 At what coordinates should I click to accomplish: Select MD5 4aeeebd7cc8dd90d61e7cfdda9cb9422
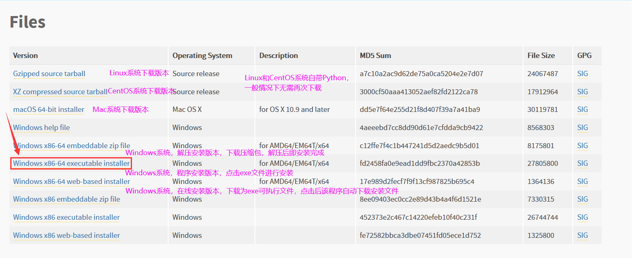tap(421, 128)
